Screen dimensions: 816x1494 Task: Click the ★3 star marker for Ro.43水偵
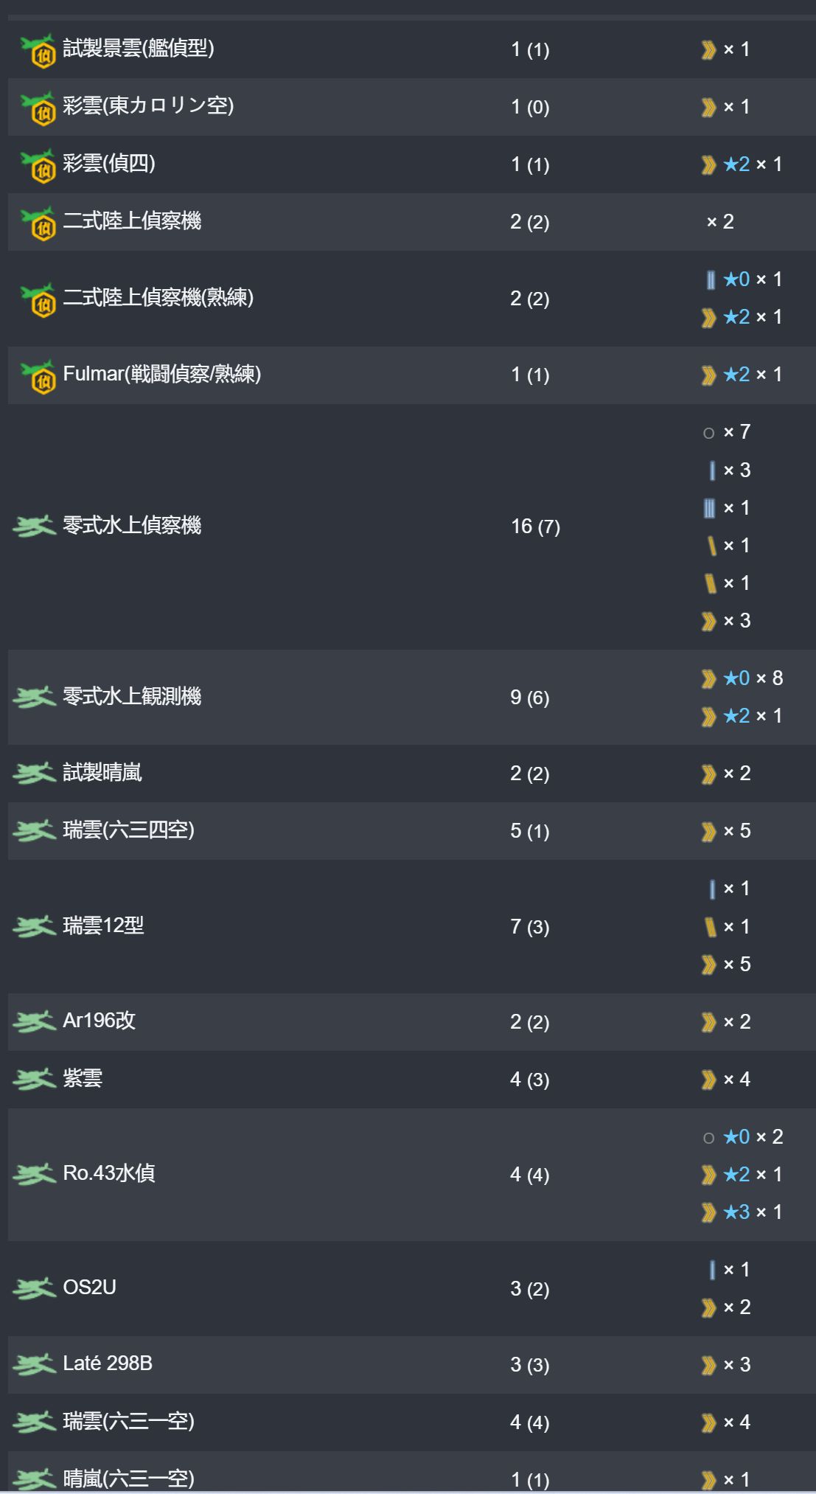tap(736, 1212)
